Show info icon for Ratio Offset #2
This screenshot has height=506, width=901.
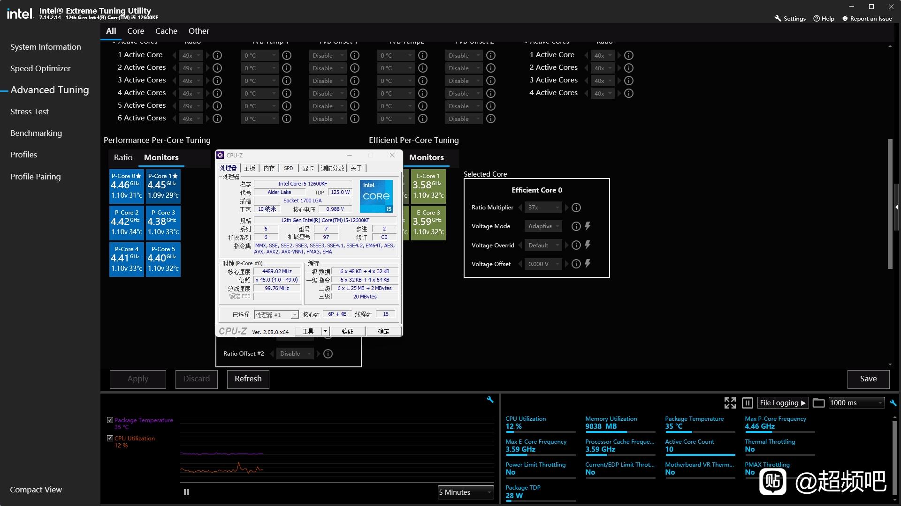[x=328, y=354]
